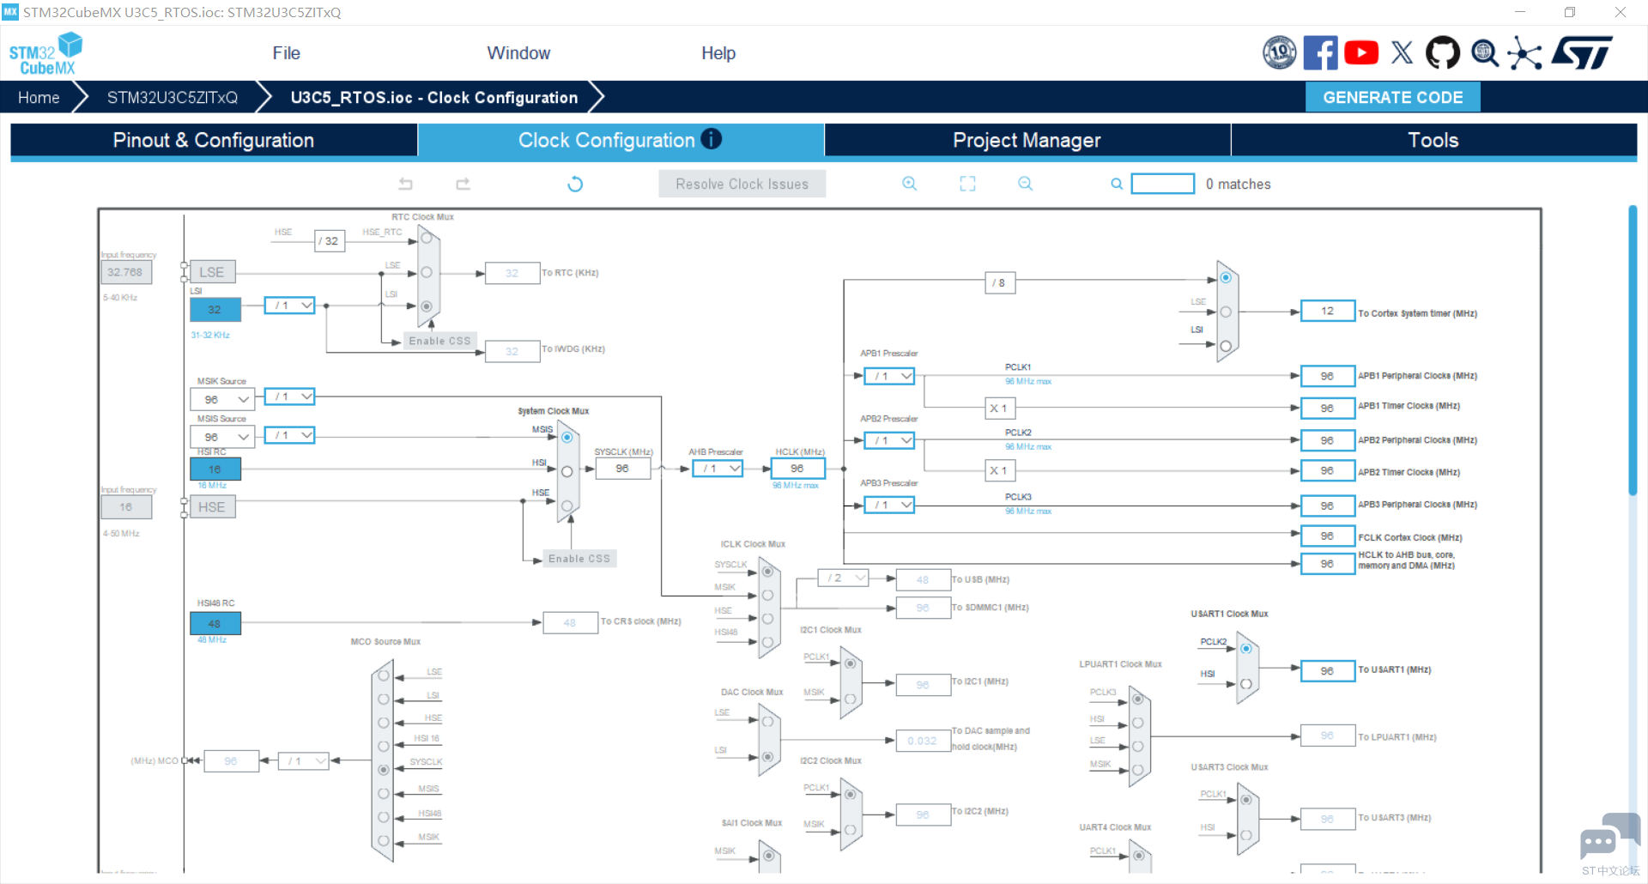This screenshot has width=1648, height=884.
Task: Select LSI in RTC Clock Mux
Action: (x=427, y=306)
